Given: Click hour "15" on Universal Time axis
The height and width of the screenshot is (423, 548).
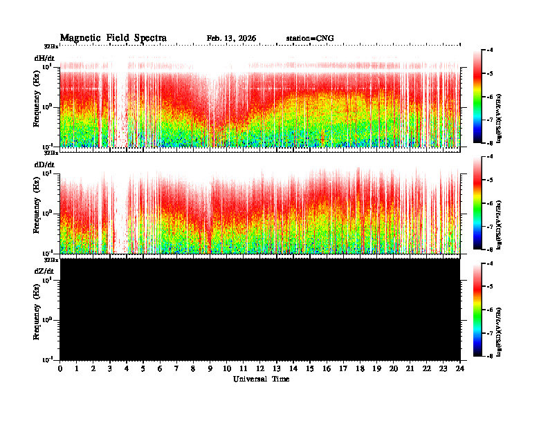Looking at the screenshot, I should pyautogui.click(x=310, y=369).
